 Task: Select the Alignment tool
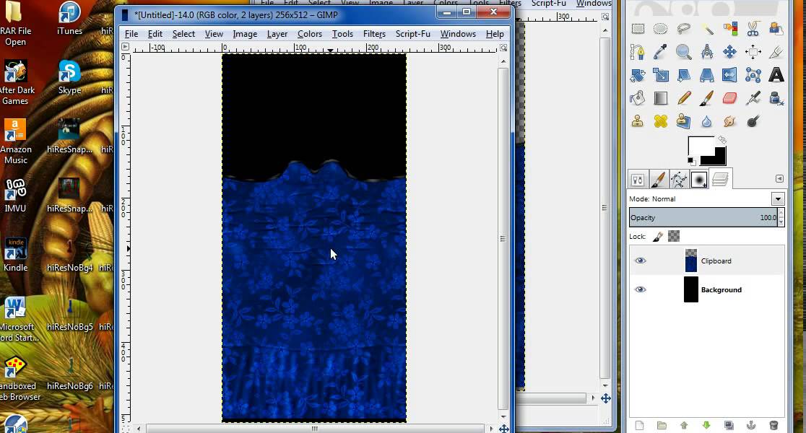[753, 52]
